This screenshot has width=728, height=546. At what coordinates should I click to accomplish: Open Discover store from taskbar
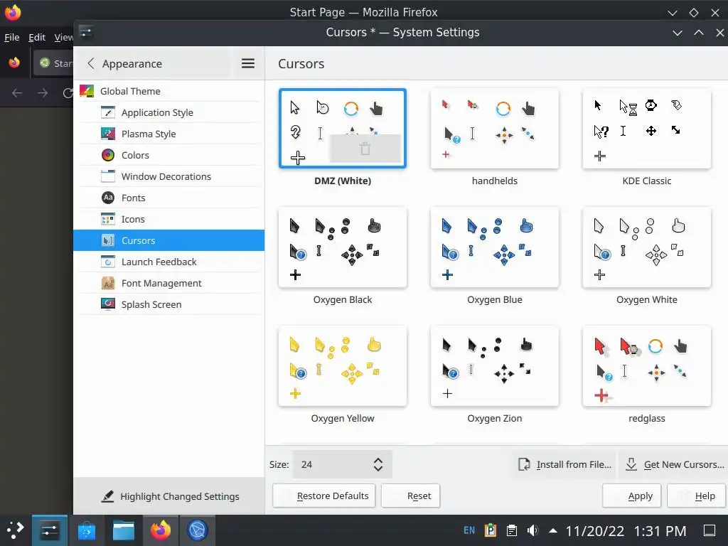86,530
